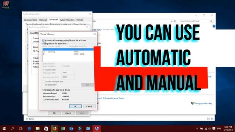The width and height of the screenshot is (235, 132).
Task: Select the System managed size option
Action: (44, 81)
